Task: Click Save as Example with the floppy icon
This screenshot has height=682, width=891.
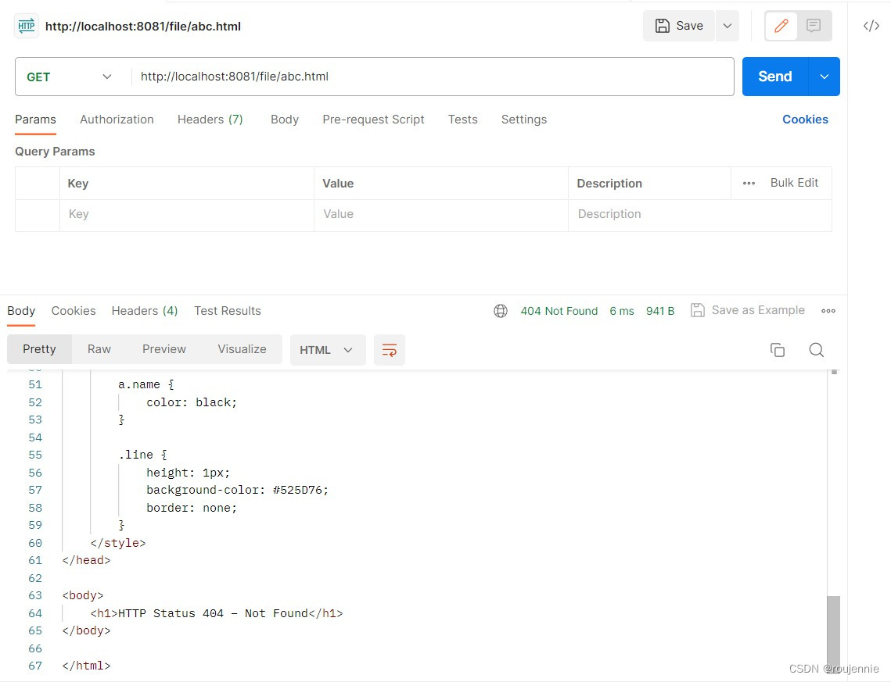Action: tap(747, 310)
